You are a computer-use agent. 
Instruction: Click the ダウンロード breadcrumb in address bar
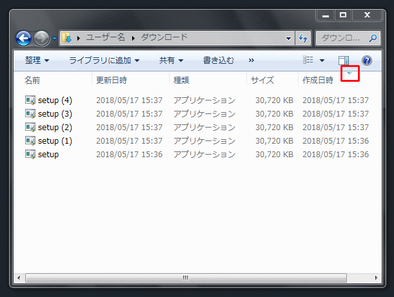coord(164,37)
